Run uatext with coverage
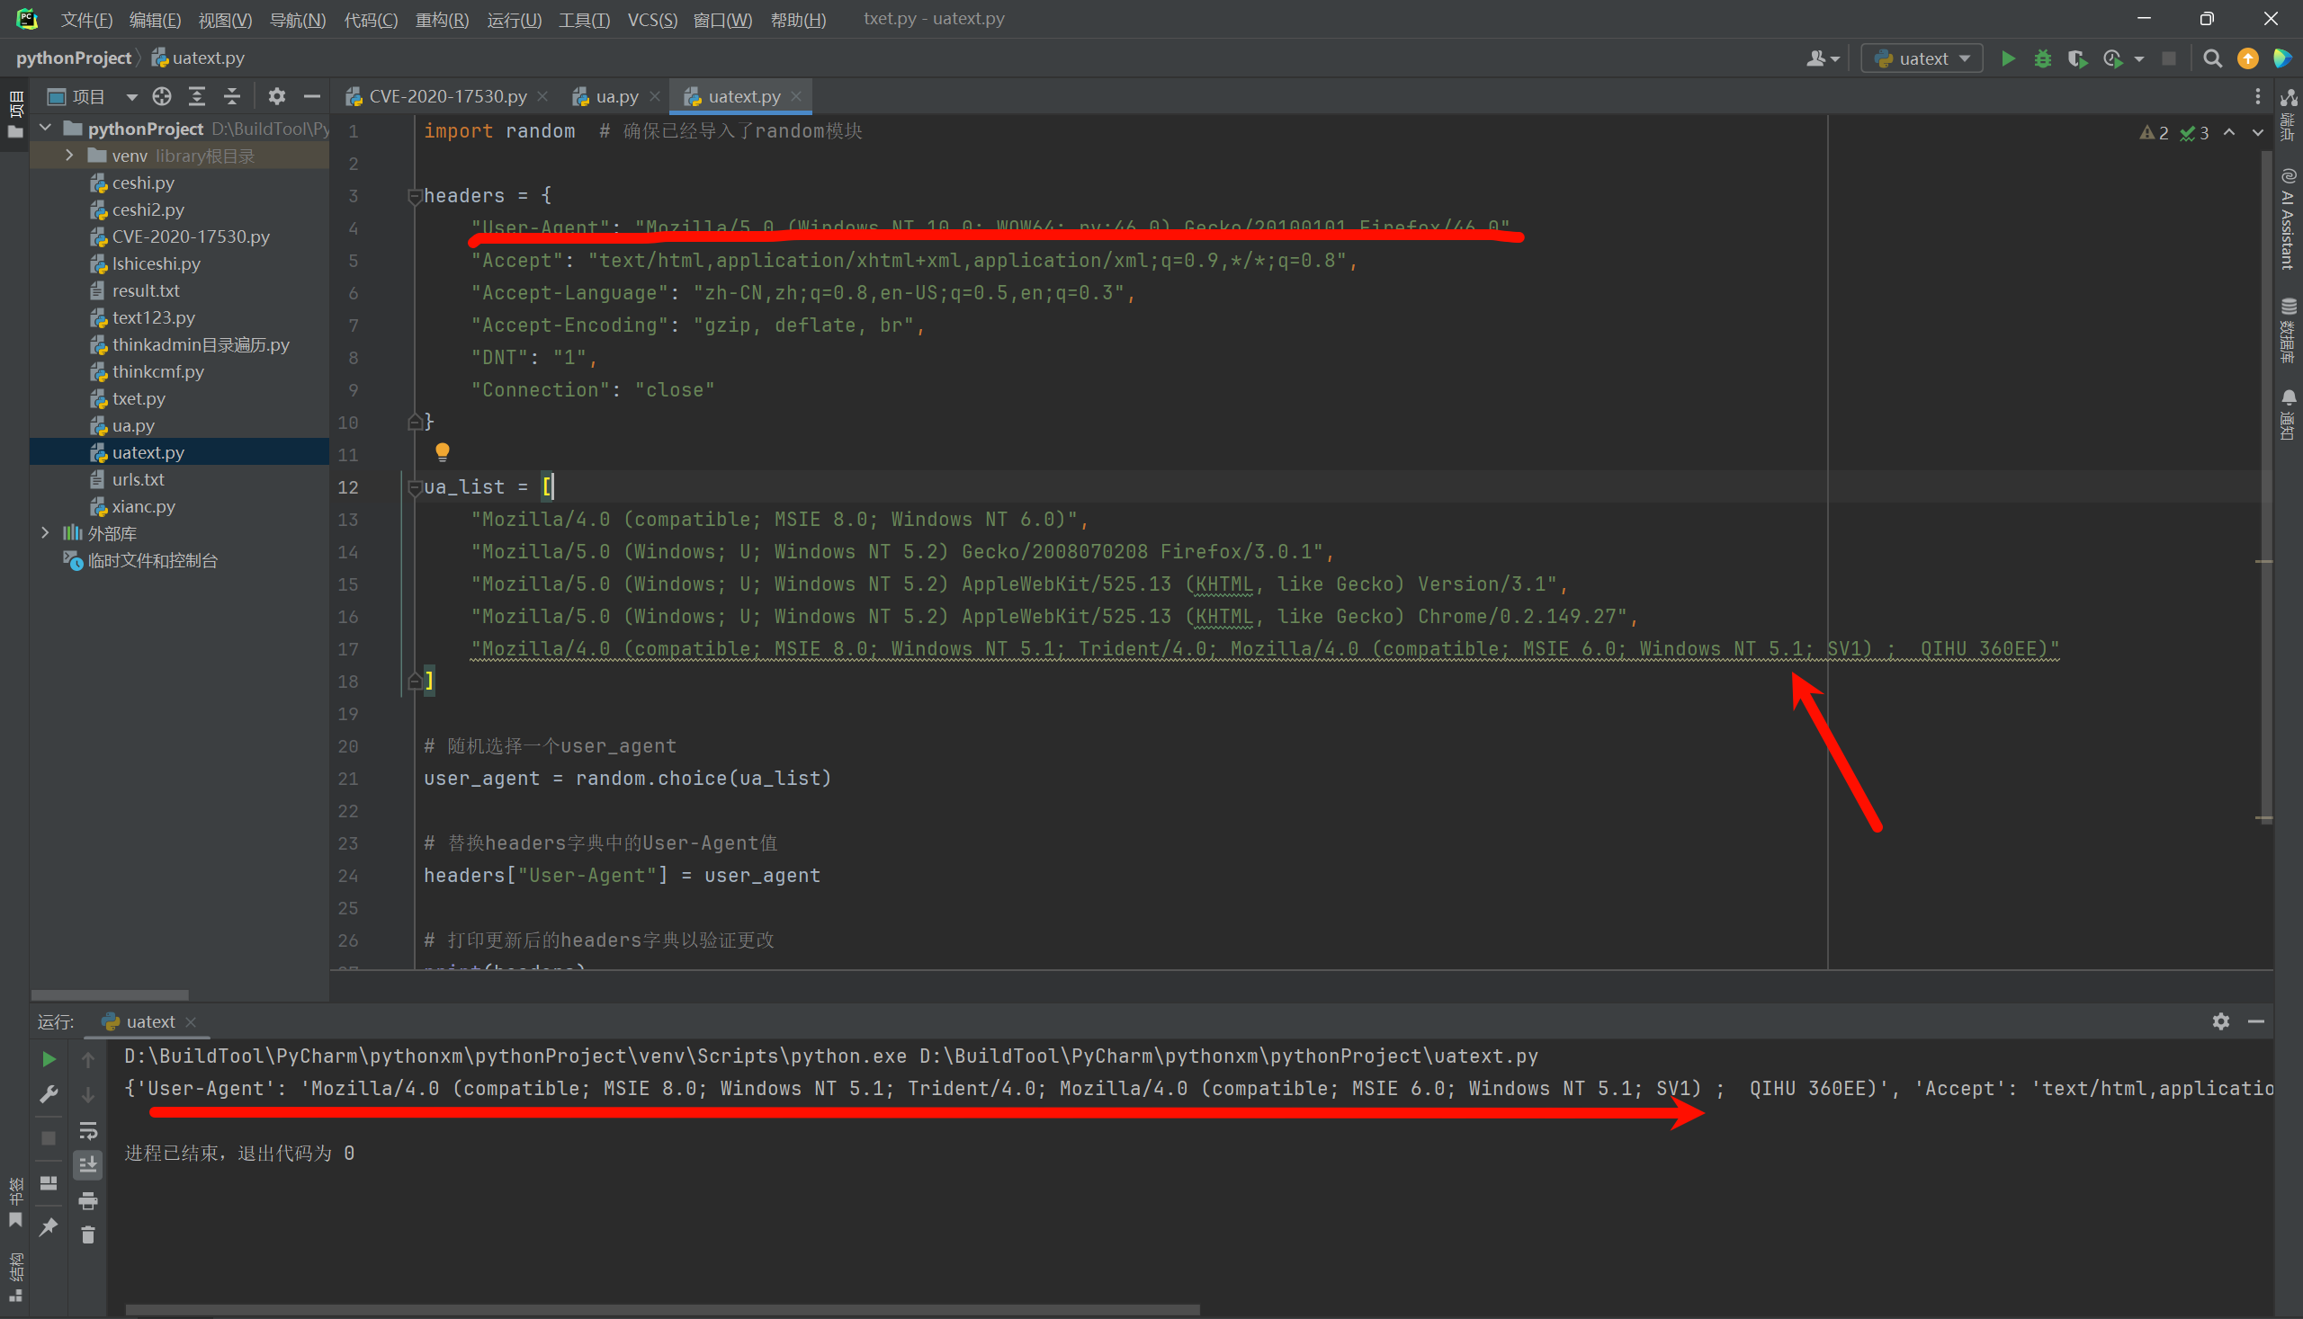The width and height of the screenshot is (2303, 1319). pos(2077,58)
